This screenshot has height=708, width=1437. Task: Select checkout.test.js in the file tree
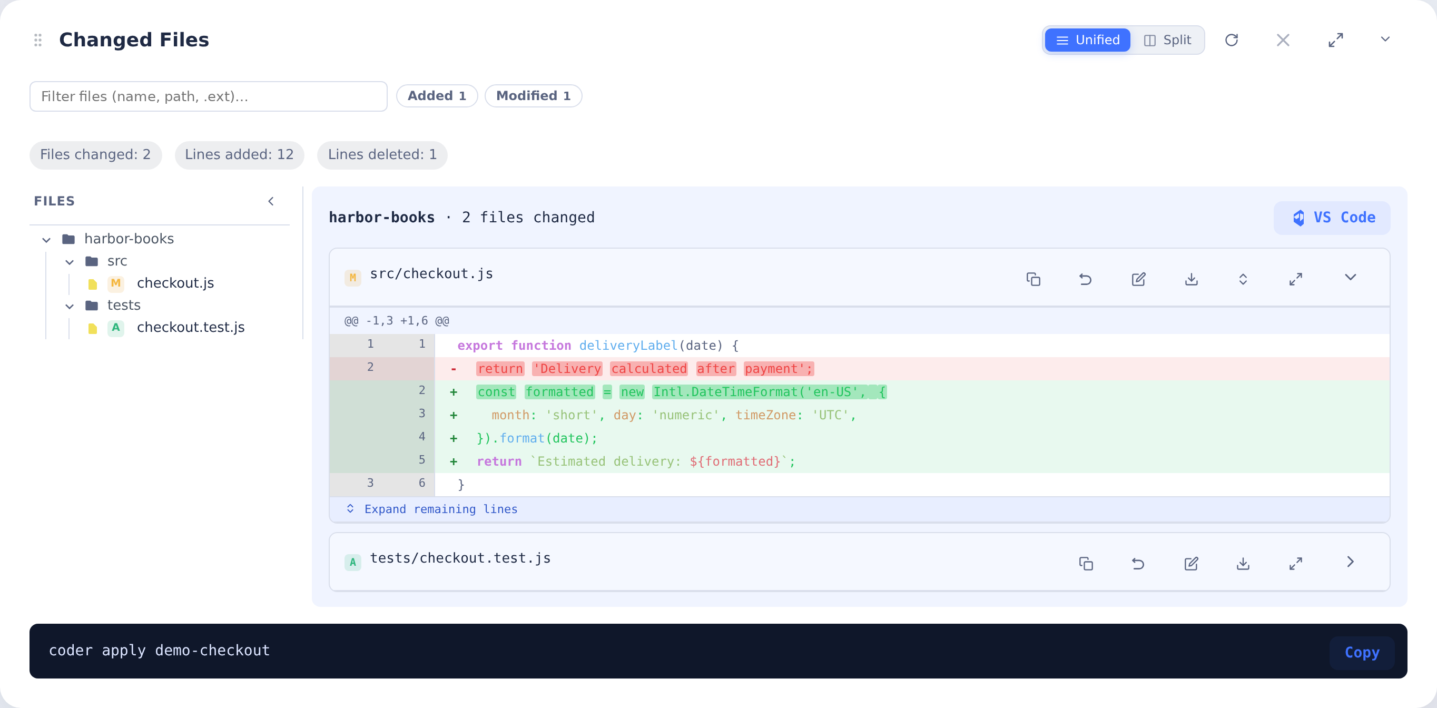(190, 328)
